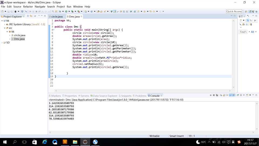Open the Servers tab

tap(84, 96)
